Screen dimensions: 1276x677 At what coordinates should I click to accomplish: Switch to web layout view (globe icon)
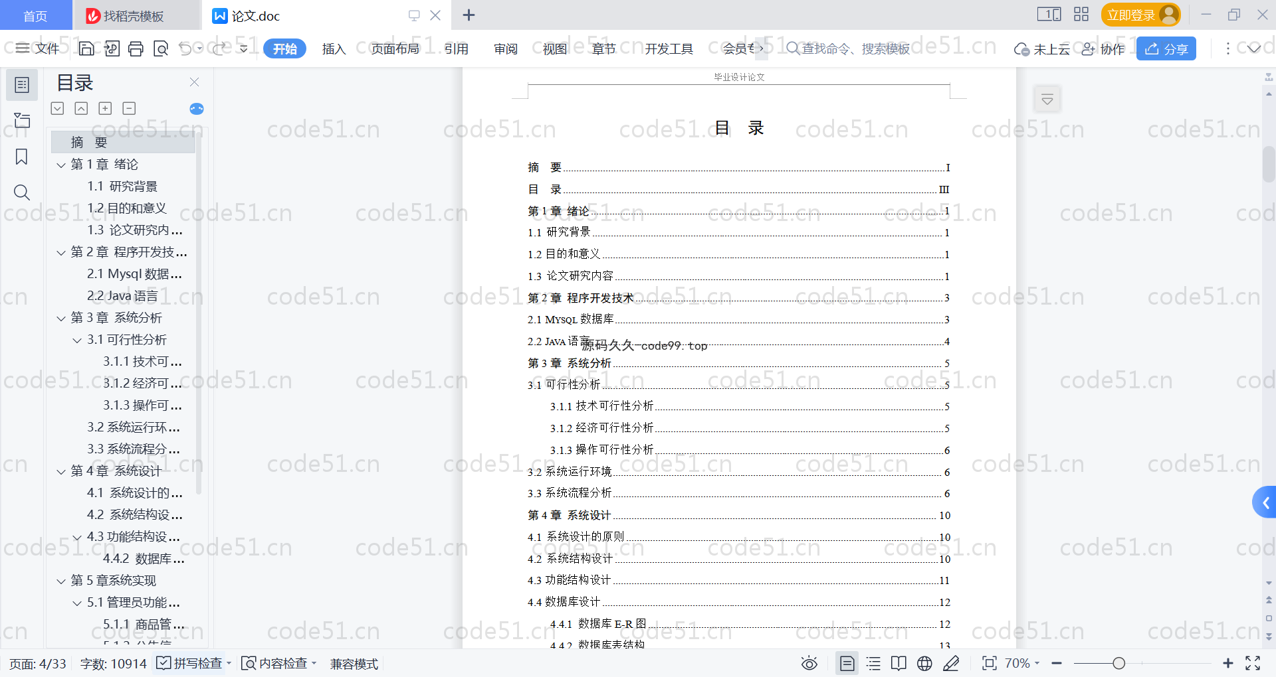click(x=924, y=663)
